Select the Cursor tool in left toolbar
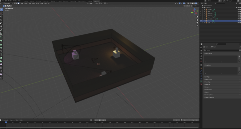The image size is (241, 129). [1, 13]
